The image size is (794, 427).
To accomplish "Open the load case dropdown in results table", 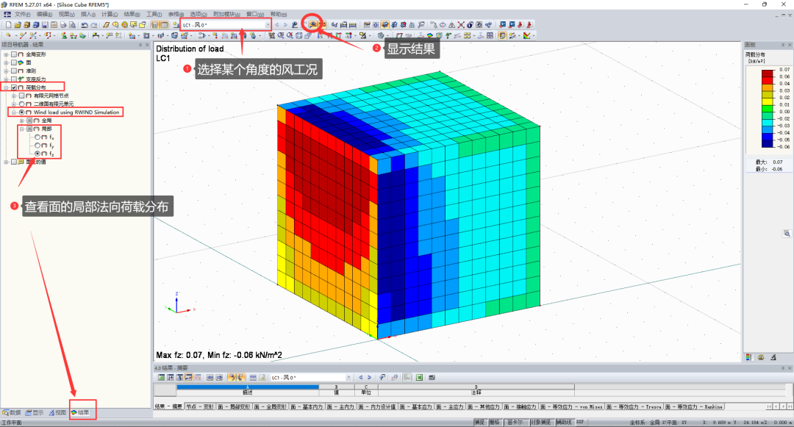I will tap(348, 378).
